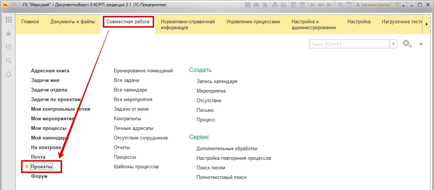Open Мои процессы

coord(49,128)
